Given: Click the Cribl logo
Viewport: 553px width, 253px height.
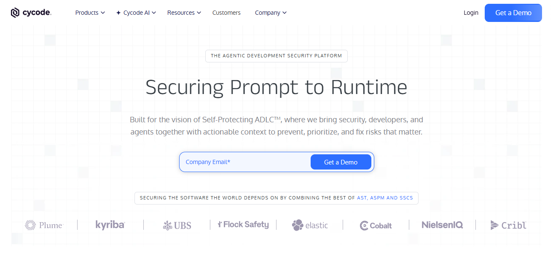Looking at the screenshot, I should (509, 225).
